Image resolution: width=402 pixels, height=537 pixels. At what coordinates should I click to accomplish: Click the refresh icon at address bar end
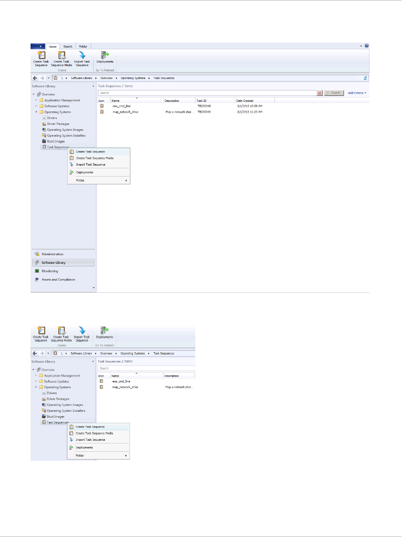(x=365, y=78)
